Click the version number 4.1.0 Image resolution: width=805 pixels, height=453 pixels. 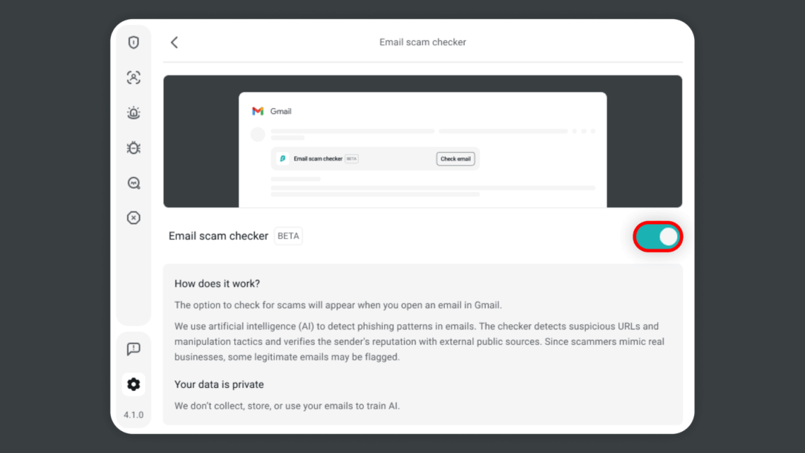pyautogui.click(x=133, y=415)
